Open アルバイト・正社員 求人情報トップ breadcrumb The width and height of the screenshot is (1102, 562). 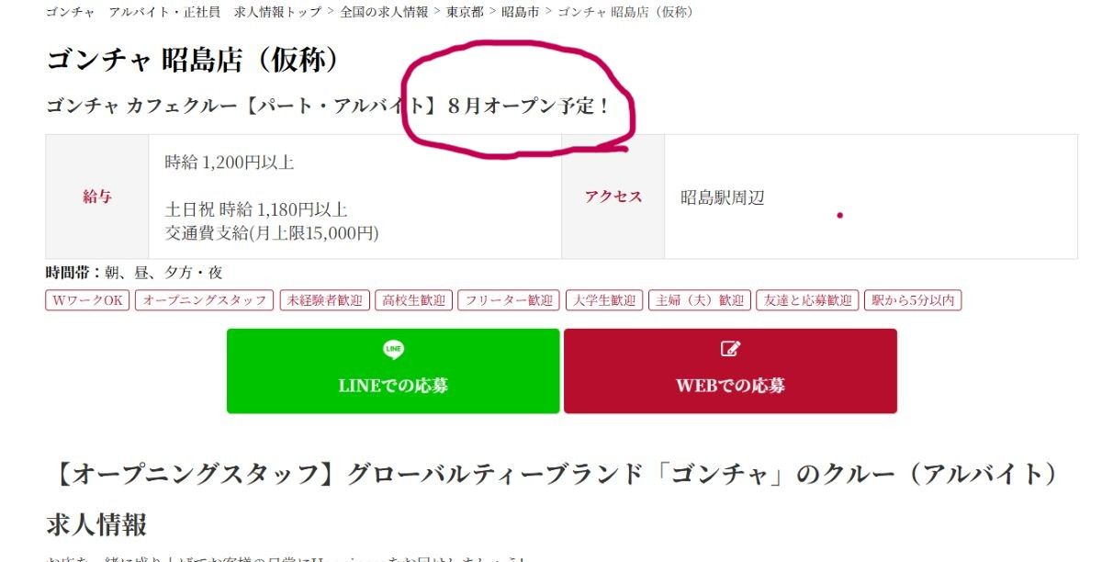point(215,12)
